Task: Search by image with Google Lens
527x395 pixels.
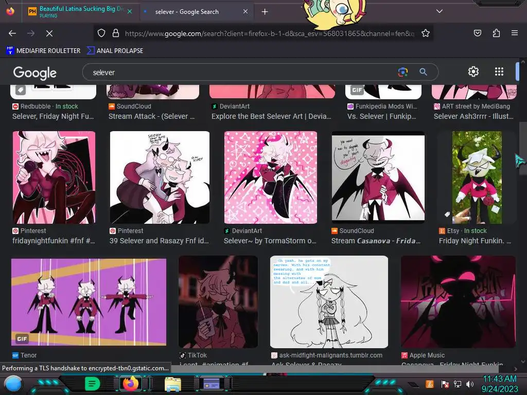Action: pos(402,72)
